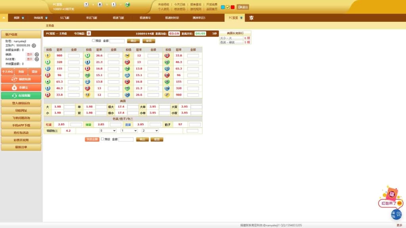
Task: Open the 极速飞艇 game tab
Action: click(x=118, y=18)
